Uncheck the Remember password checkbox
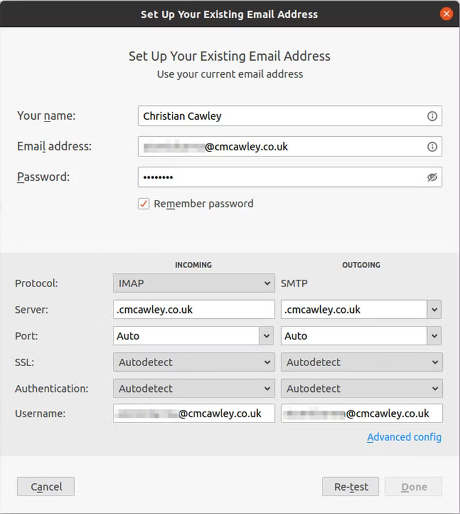 (143, 203)
